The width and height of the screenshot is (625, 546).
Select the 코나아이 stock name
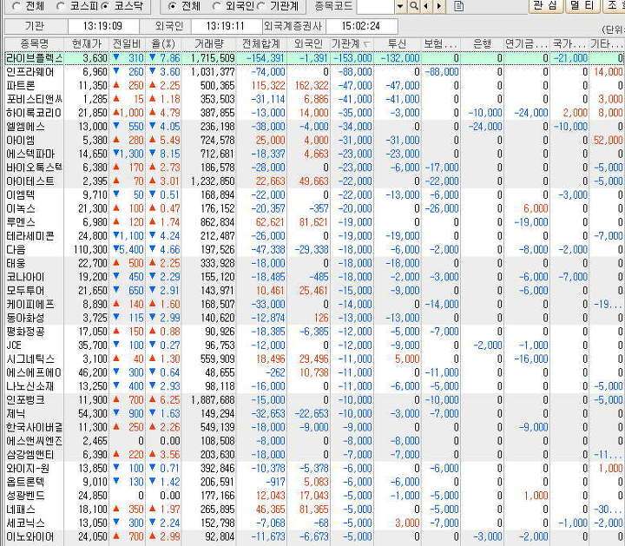pyautogui.click(x=25, y=277)
